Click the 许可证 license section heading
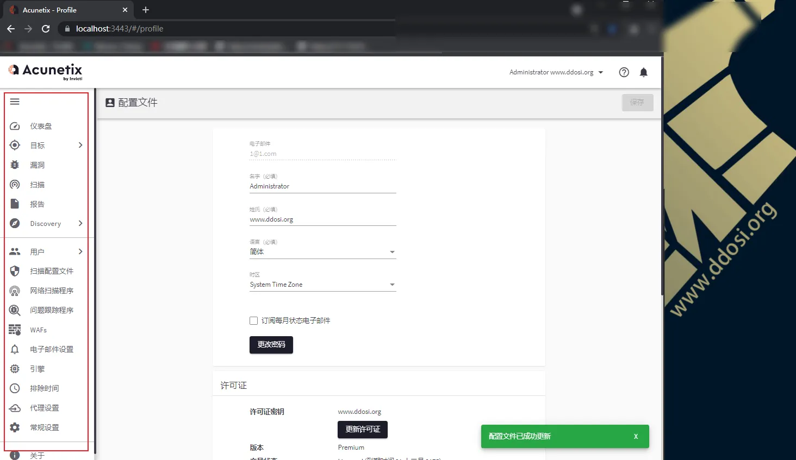This screenshot has height=460, width=796. point(234,386)
